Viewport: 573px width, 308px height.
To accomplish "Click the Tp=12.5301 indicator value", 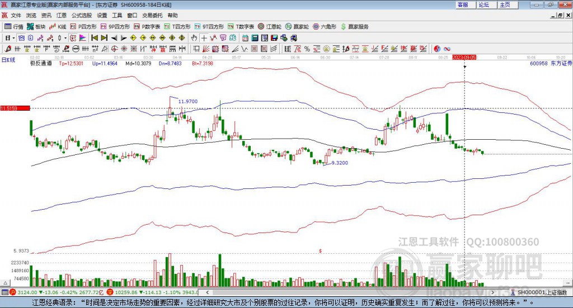I will pyautogui.click(x=71, y=64).
